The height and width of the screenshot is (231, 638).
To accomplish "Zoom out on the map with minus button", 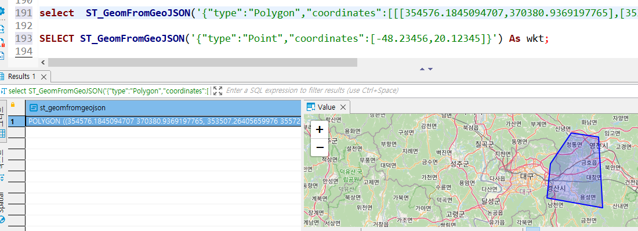I will pyautogui.click(x=320, y=147).
